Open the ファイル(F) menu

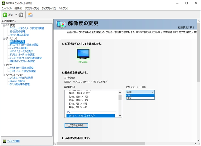(7, 9)
